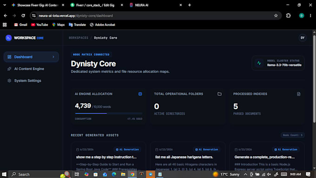Click the llama-3.3-70b-versatile model label
The width and height of the screenshot is (316, 178).
(284, 65)
